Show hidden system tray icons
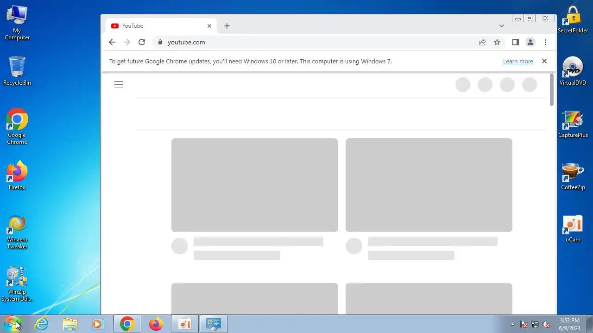Image resolution: width=593 pixels, height=333 pixels. [512, 324]
